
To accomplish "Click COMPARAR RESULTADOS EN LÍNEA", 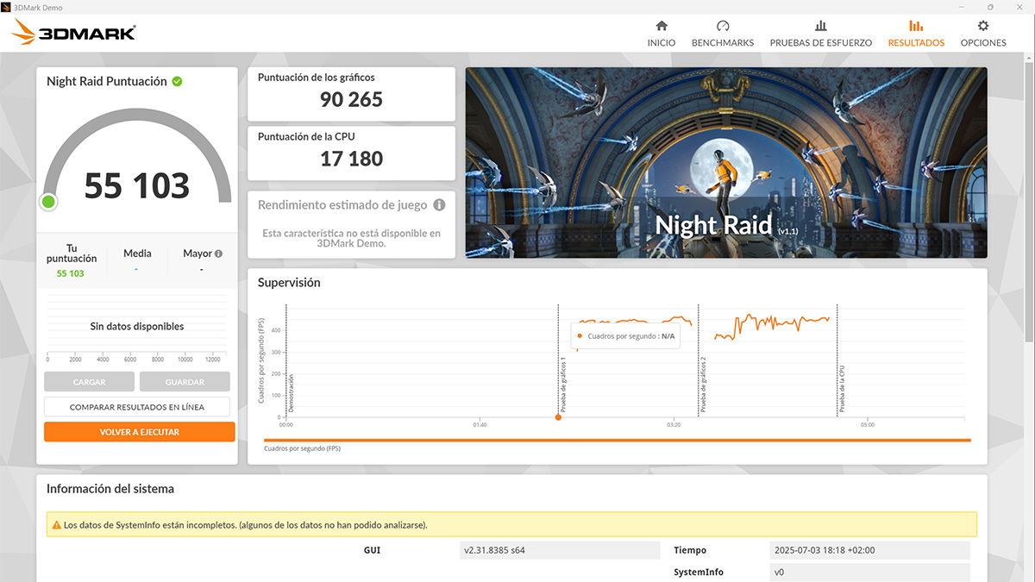I will coord(137,407).
